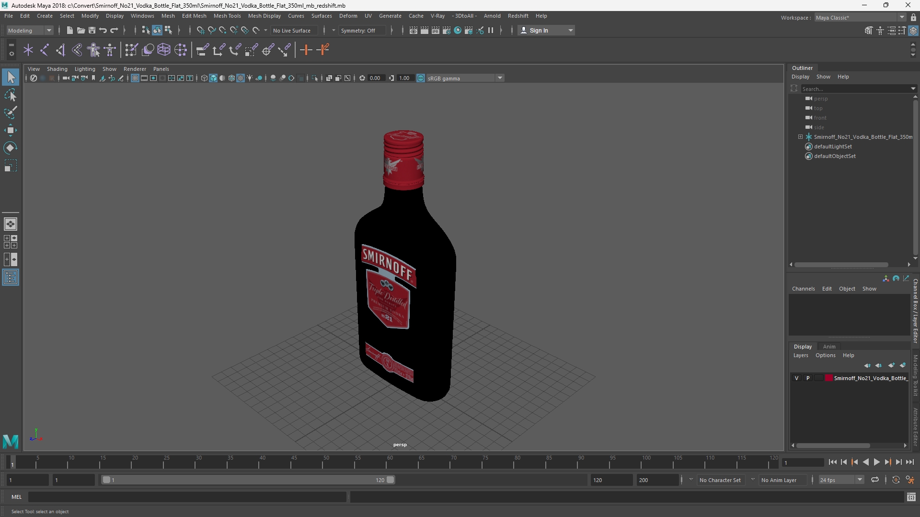Open the sRGB gamma view transform dropdown

(465, 78)
